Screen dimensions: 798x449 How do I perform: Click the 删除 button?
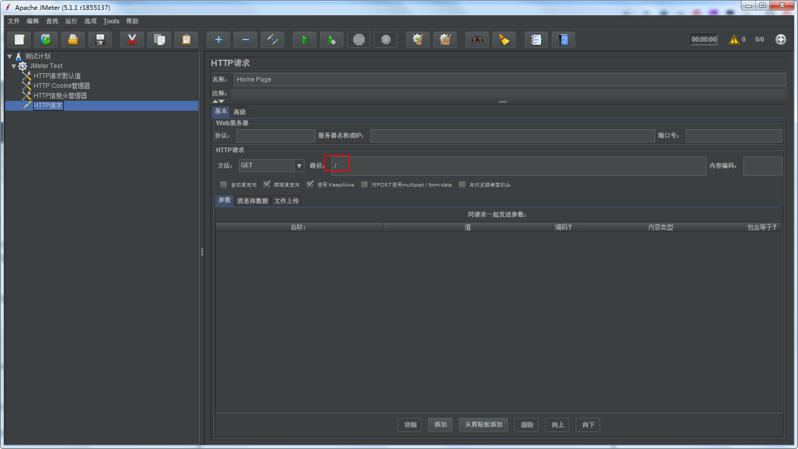527,425
